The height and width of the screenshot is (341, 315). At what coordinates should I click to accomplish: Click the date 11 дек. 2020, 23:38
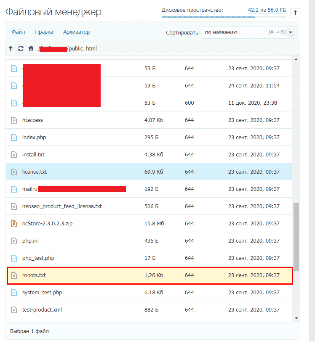(253, 103)
